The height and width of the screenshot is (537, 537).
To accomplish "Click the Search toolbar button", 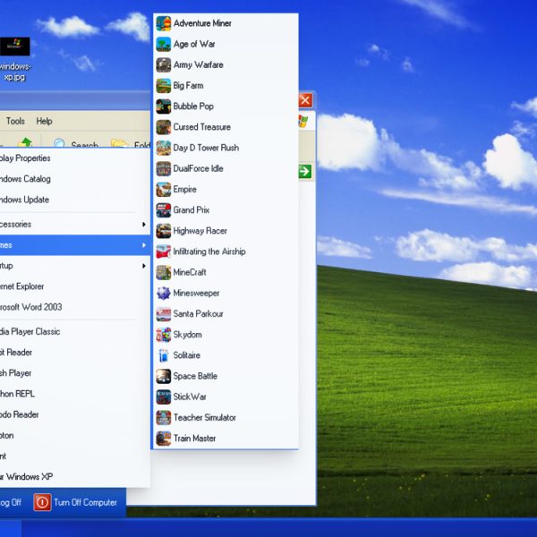I will (x=76, y=143).
